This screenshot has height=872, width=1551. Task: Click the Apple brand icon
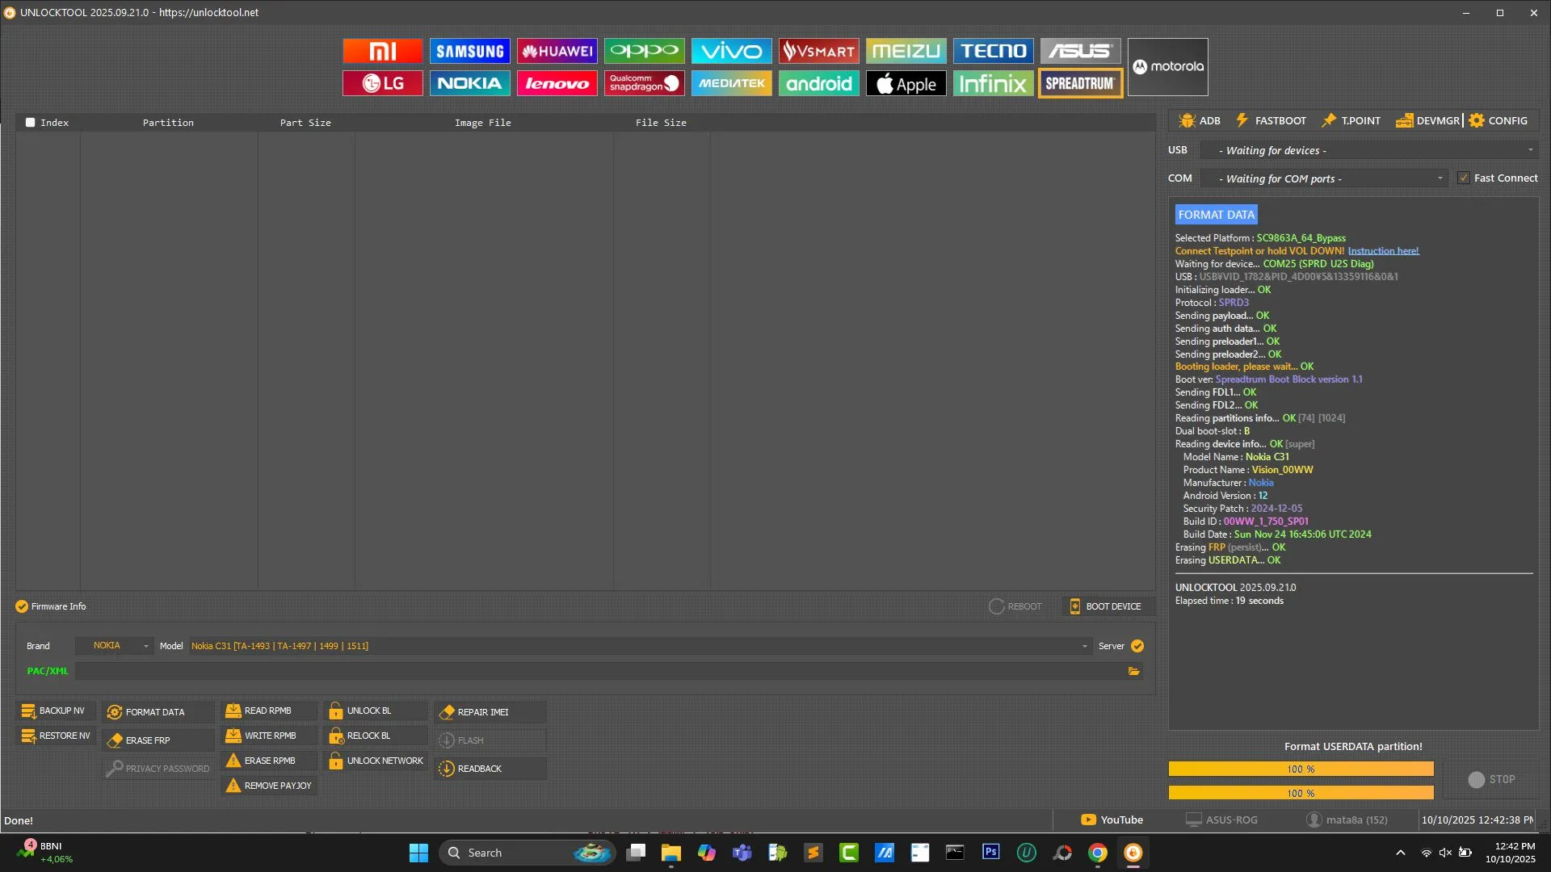pos(906,83)
